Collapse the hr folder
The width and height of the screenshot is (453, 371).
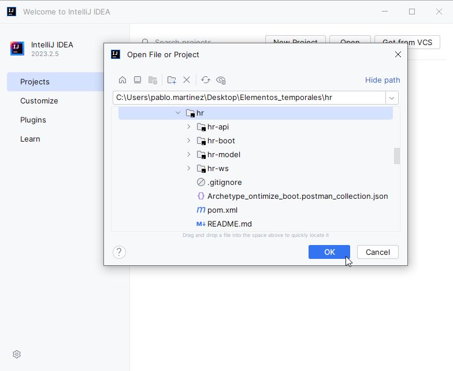coord(178,113)
